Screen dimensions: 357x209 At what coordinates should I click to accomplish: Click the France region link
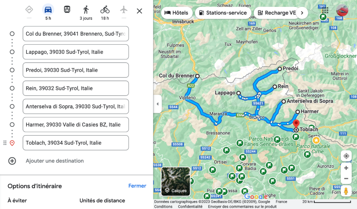[x=281, y=202]
